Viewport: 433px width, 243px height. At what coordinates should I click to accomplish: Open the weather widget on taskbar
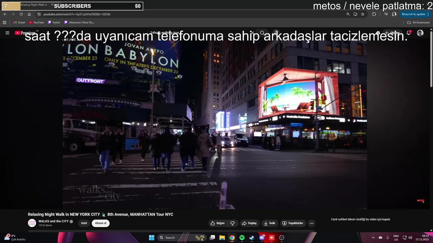pos(15,238)
